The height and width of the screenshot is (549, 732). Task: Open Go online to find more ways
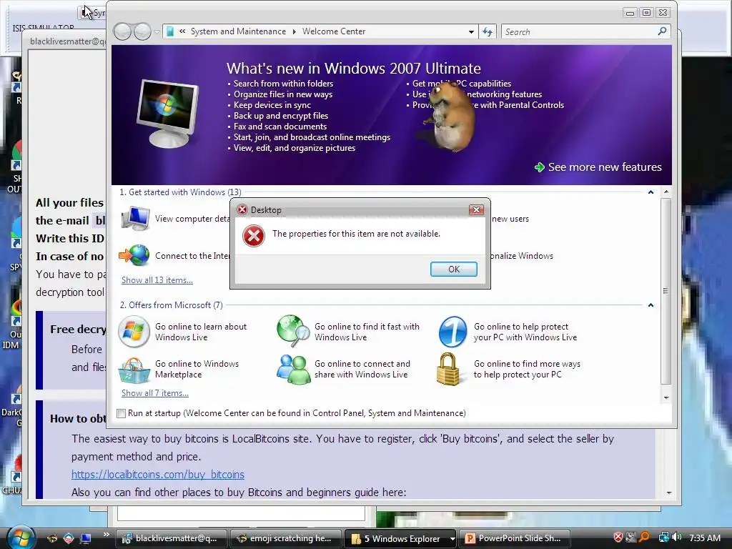pyautogui.click(x=527, y=369)
